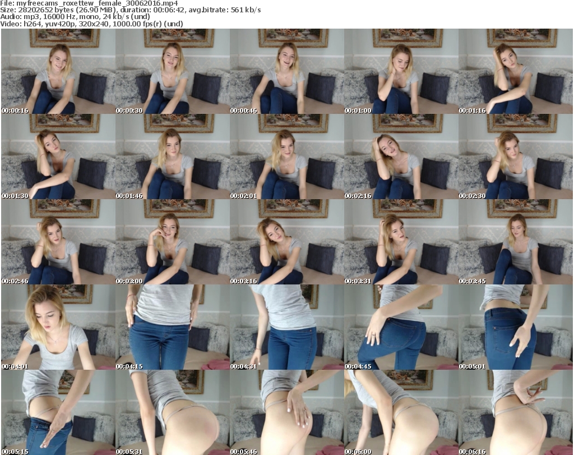Screen dimensions: 574x455
Task: Jump to the last frame 00:06:16
Action: click(x=515, y=412)
